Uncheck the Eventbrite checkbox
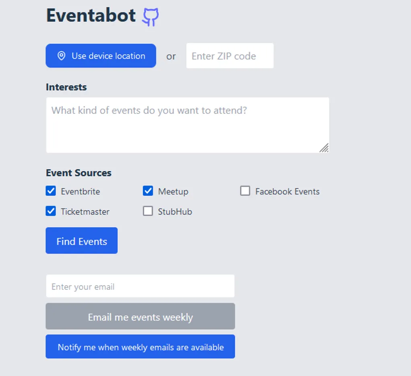 (x=51, y=191)
